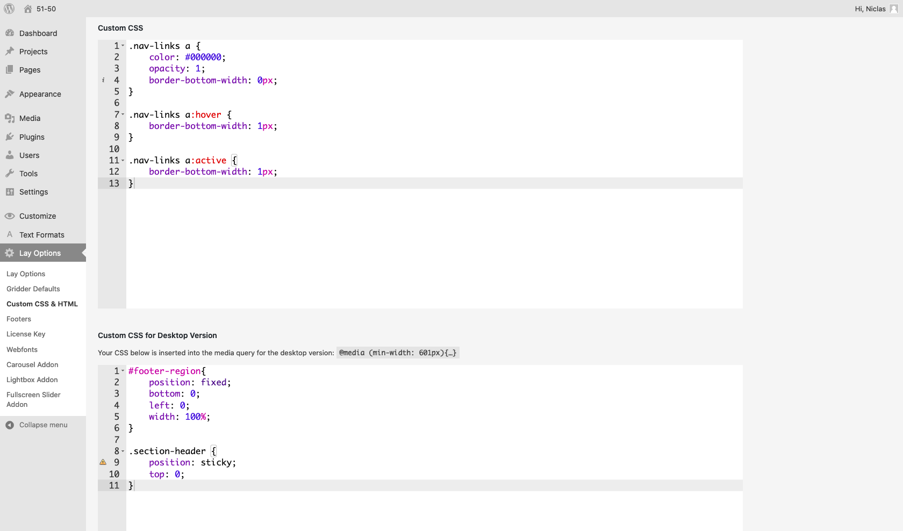Collapse the #footer-region code block
Image resolution: width=903 pixels, height=531 pixels.
123,371
